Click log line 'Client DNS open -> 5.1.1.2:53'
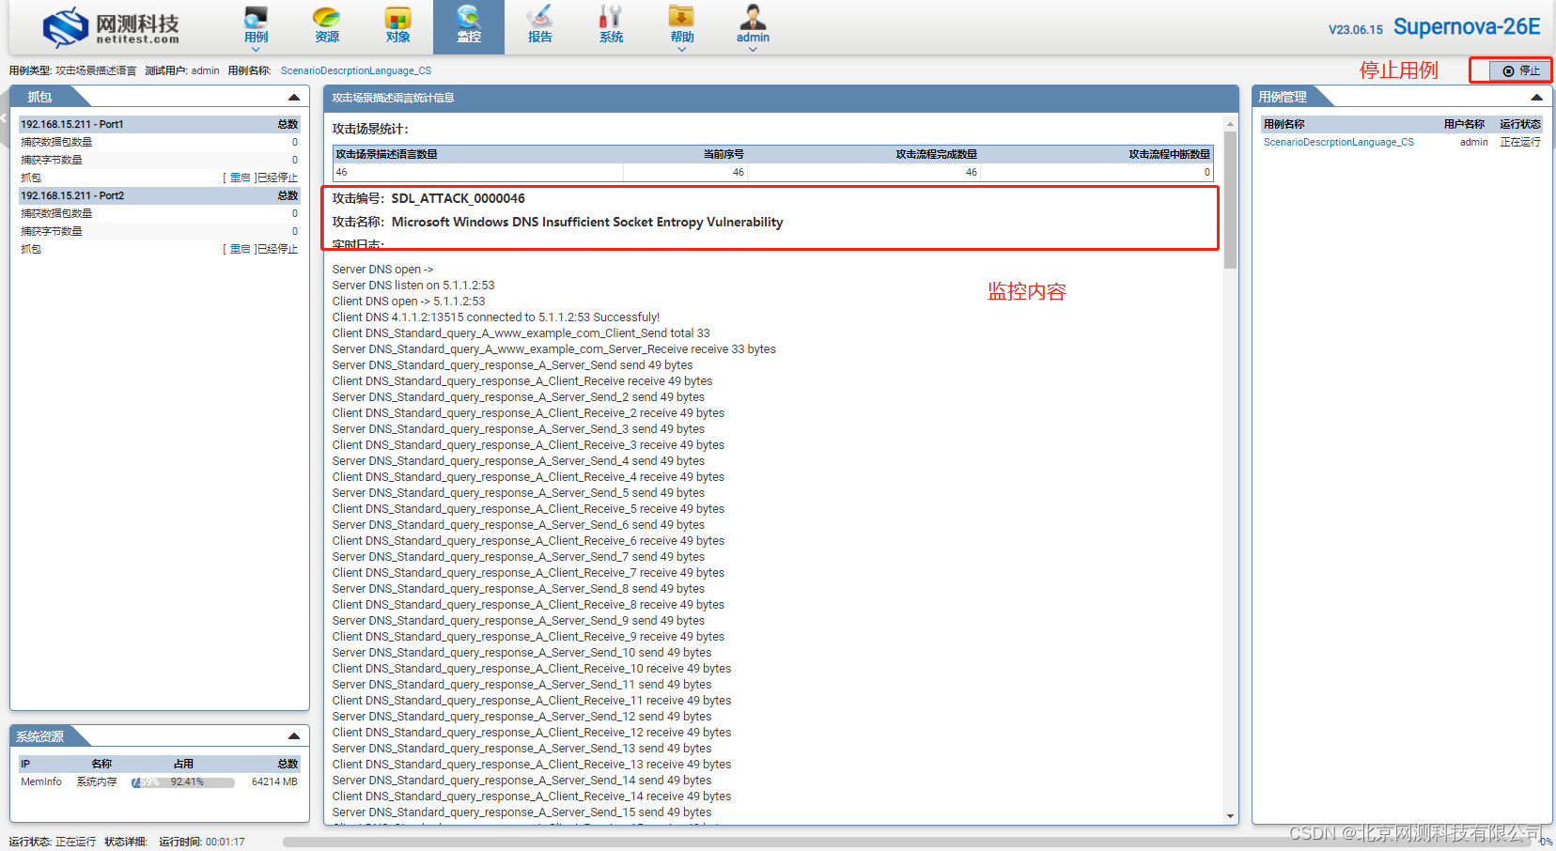Screen dimensions: 1556x851 coord(409,302)
